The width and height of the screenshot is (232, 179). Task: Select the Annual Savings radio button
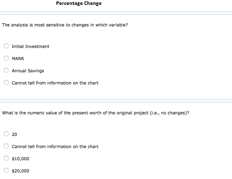(x=6, y=70)
